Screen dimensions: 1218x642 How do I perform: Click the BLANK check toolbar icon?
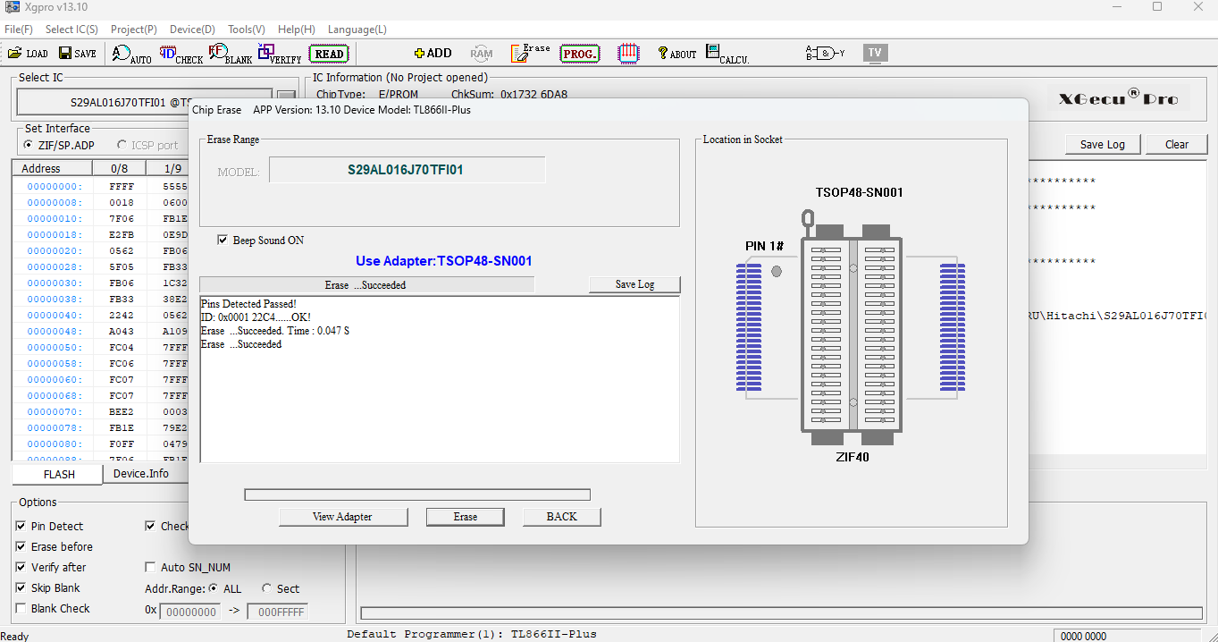click(x=231, y=54)
